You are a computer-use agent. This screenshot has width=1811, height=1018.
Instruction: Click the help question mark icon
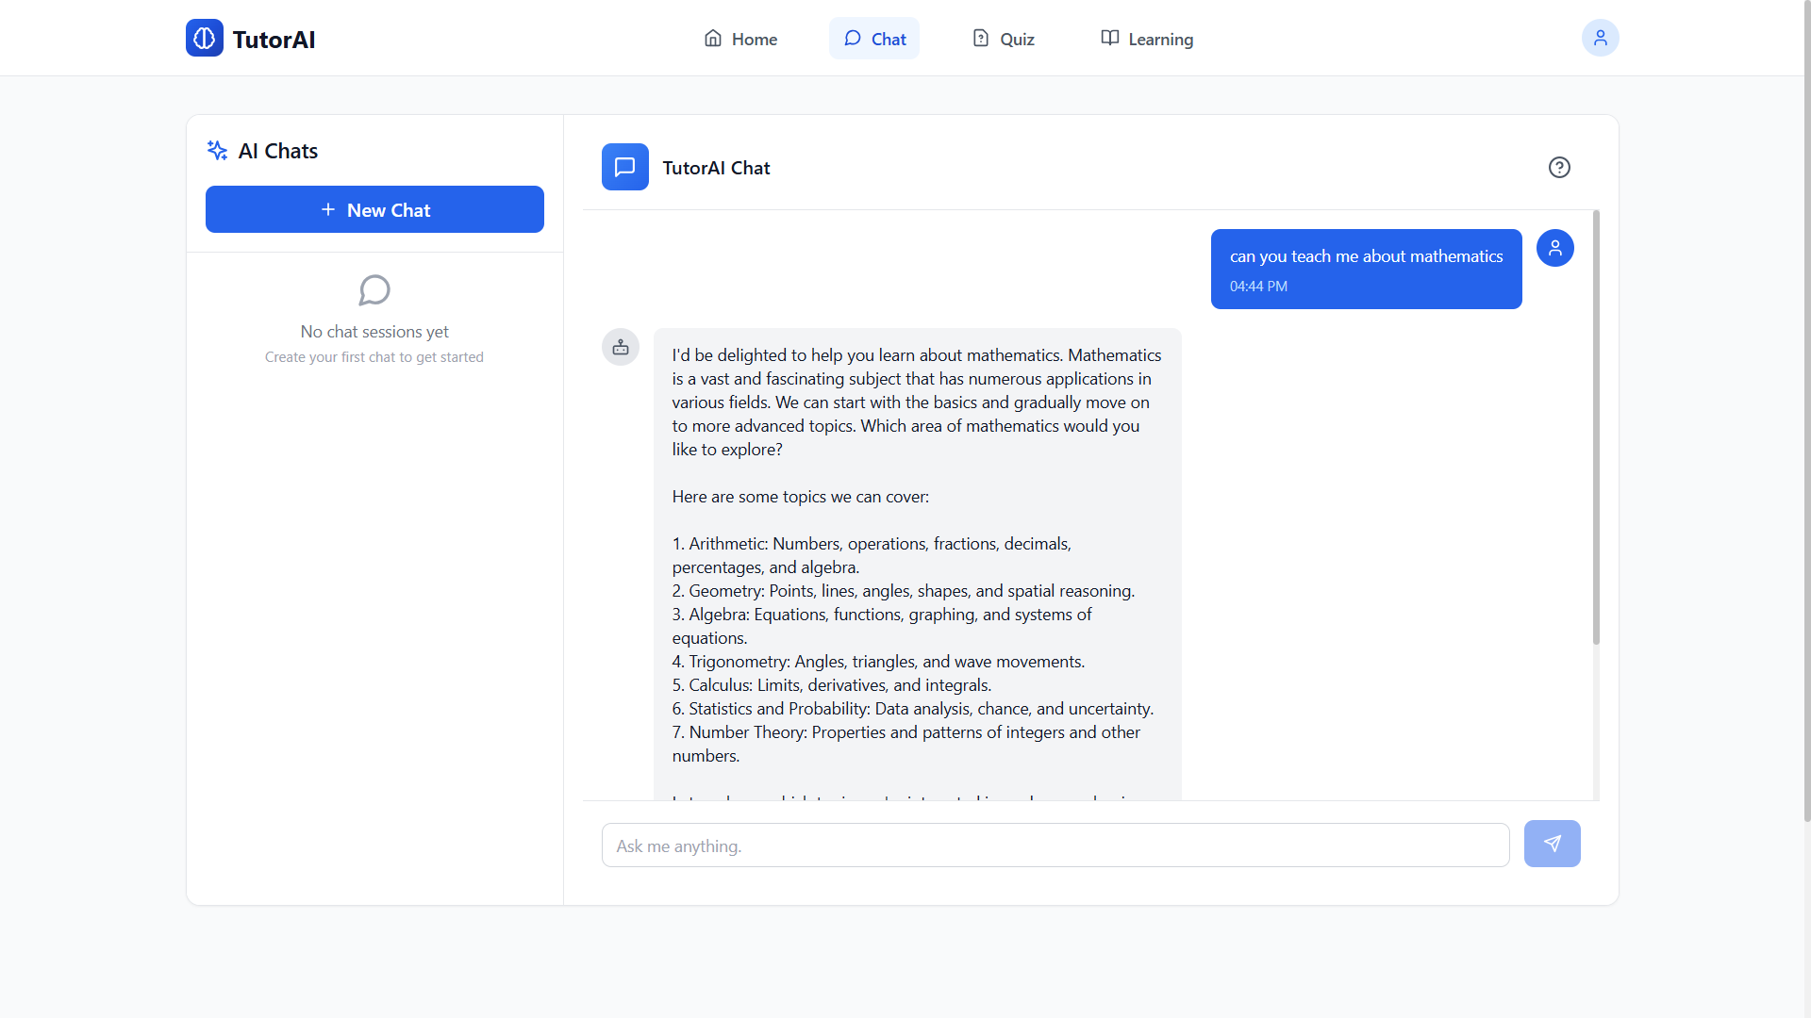1559,168
